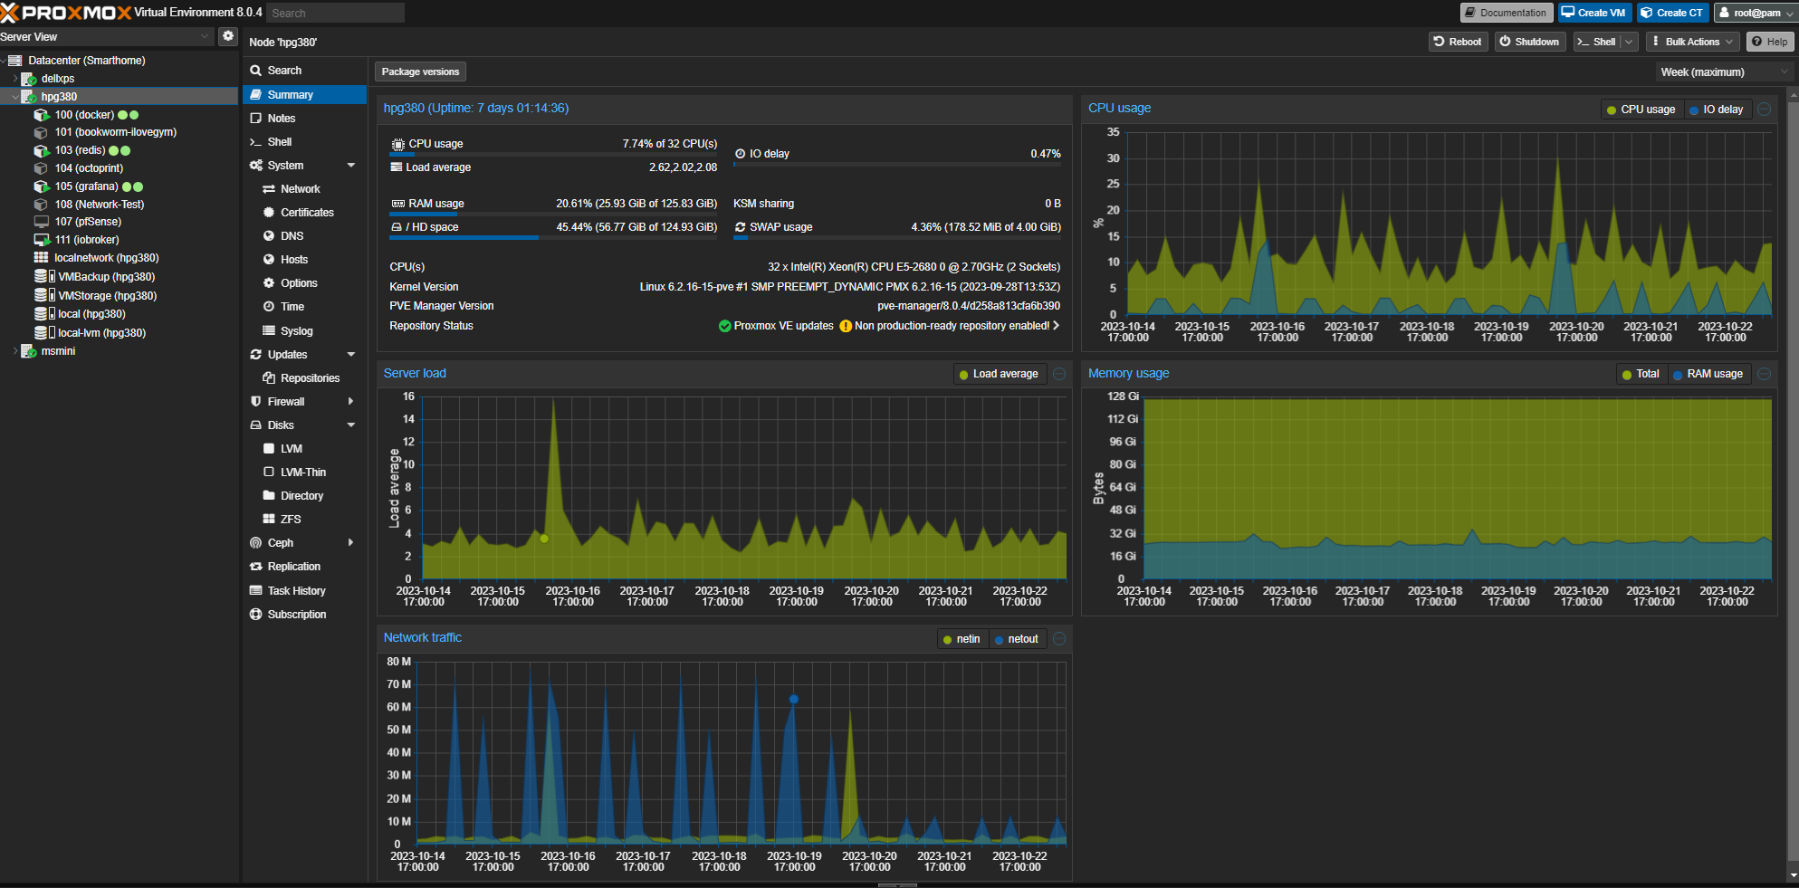The height and width of the screenshot is (888, 1799).
Task: Select the 111 (iobroker) VM icon
Action: tap(42, 240)
